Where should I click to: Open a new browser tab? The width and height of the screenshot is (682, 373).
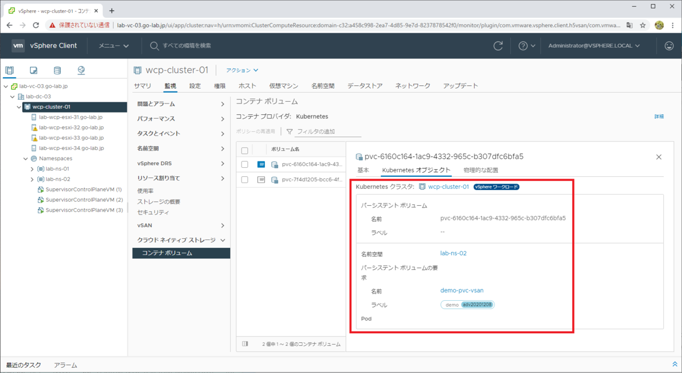(111, 10)
